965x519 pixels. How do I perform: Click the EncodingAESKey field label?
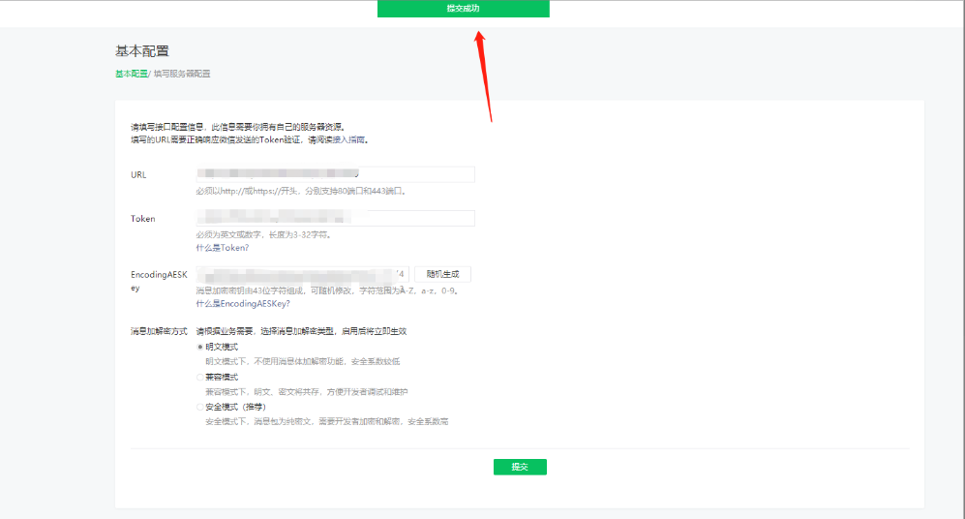pos(156,281)
